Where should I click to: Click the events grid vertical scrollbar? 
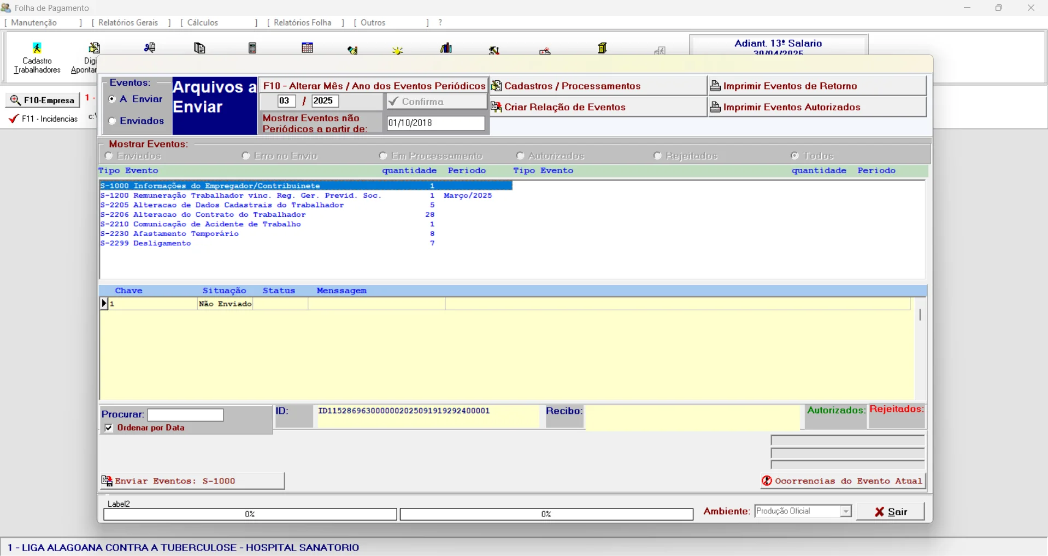click(x=920, y=315)
